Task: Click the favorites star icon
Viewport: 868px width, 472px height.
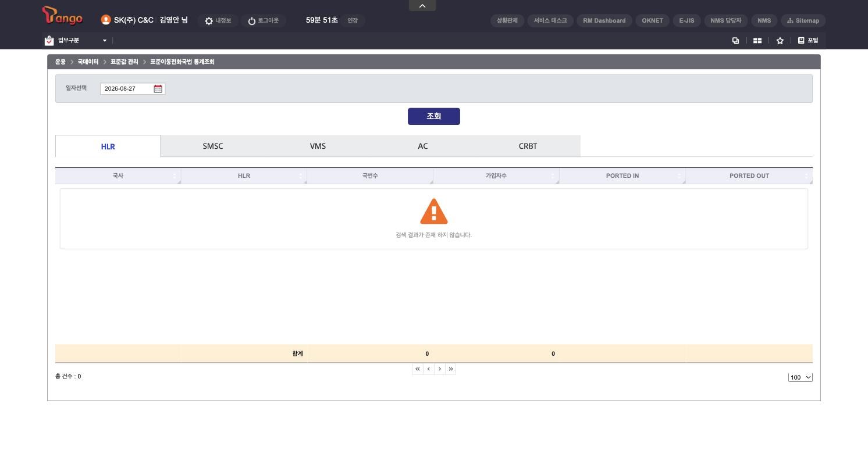Action: (780, 41)
